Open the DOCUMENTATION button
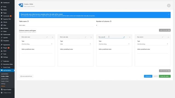This screenshot has width=175, height=98. click(x=26, y=76)
